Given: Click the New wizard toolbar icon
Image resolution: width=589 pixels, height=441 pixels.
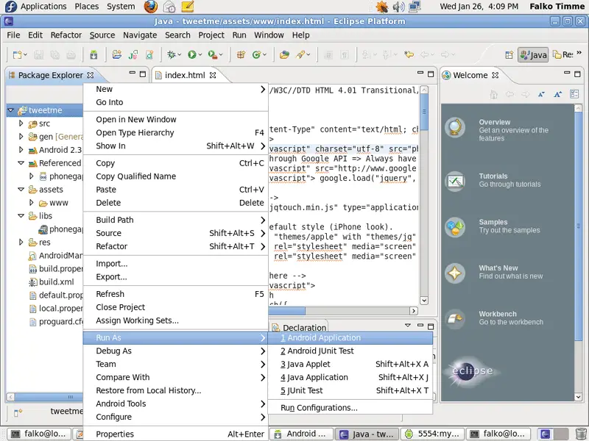Looking at the screenshot, I should coord(17,55).
